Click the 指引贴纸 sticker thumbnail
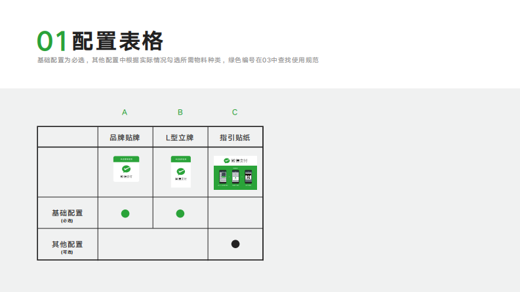 coord(235,173)
